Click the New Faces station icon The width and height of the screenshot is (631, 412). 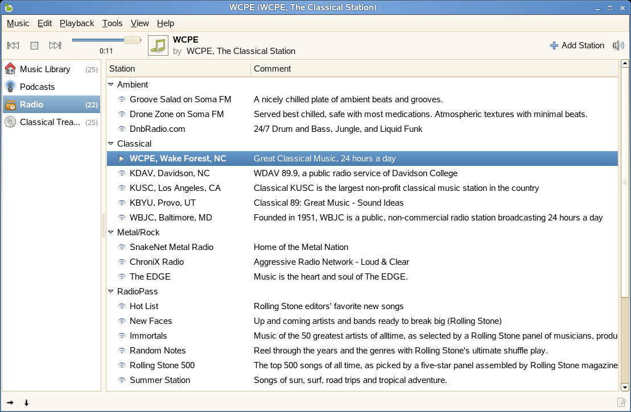point(122,321)
